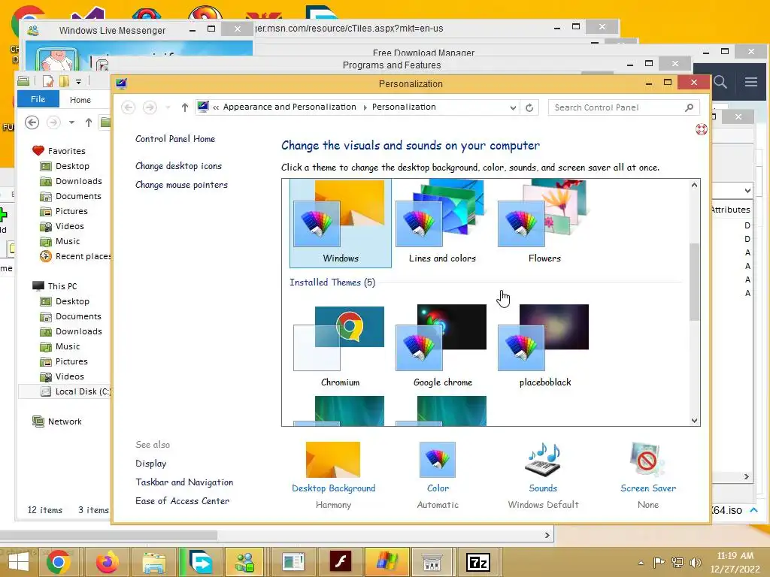Click theme list scrollbar up arrow
Image resolution: width=770 pixels, height=577 pixels.
click(694, 185)
